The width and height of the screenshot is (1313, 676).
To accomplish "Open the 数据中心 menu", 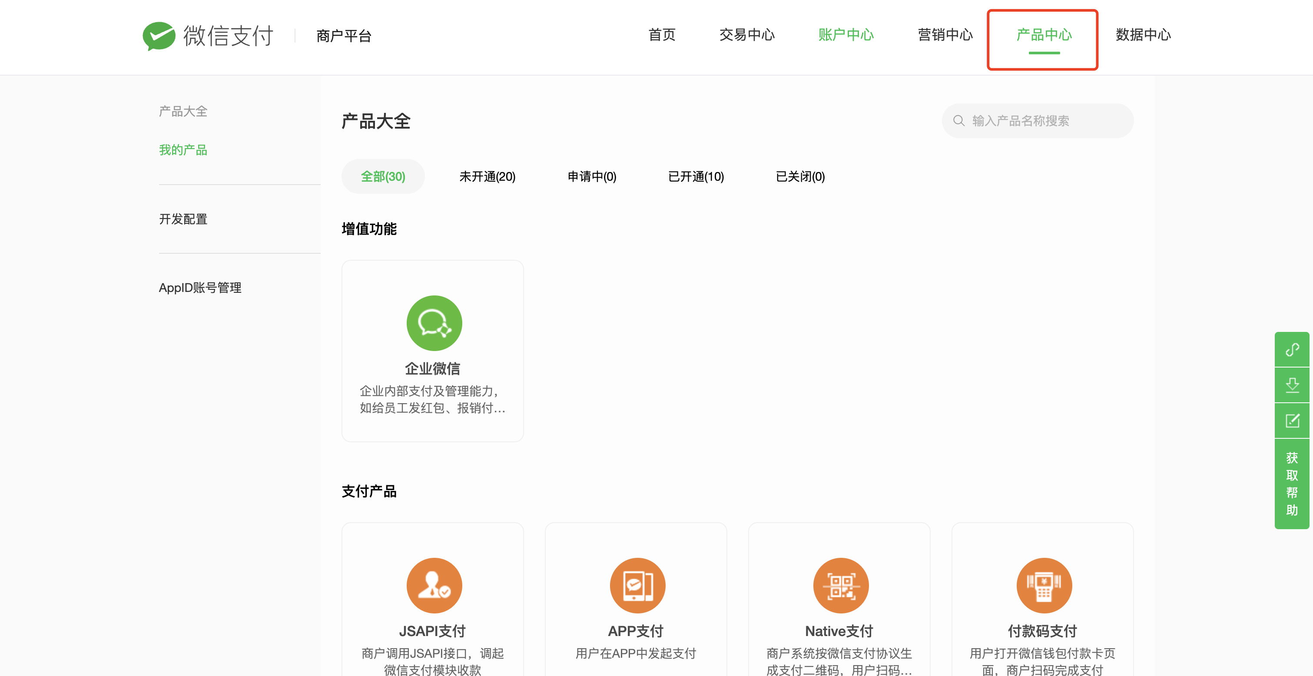I will click(1143, 35).
